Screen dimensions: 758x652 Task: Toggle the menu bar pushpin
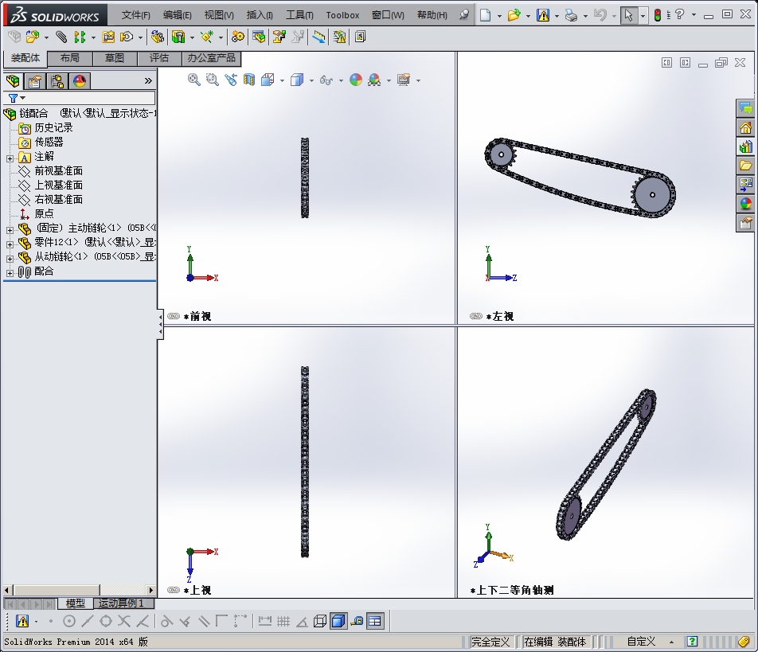463,15
